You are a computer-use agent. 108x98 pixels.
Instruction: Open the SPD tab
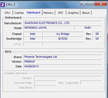(x=61, y=13)
